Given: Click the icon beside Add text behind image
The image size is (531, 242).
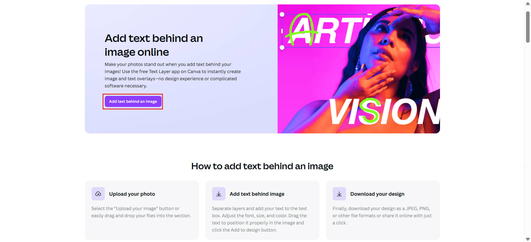Looking at the screenshot, I should pos(219,194).
